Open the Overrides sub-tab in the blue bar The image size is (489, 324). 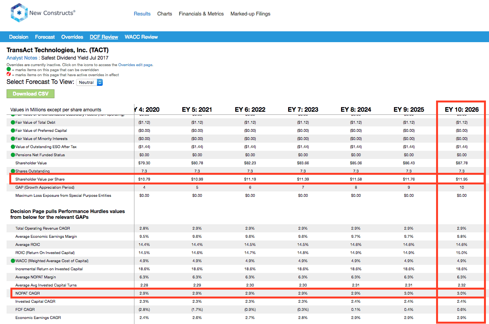tap(72, 37)
